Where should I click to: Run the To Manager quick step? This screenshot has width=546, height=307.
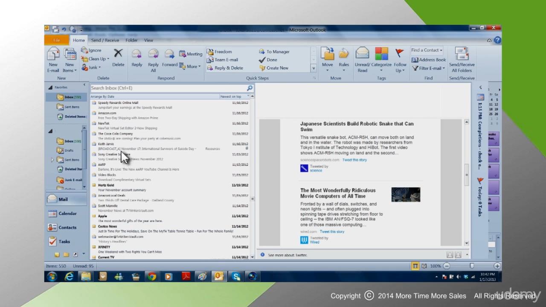pyautogui.click(x=274, y=52)
